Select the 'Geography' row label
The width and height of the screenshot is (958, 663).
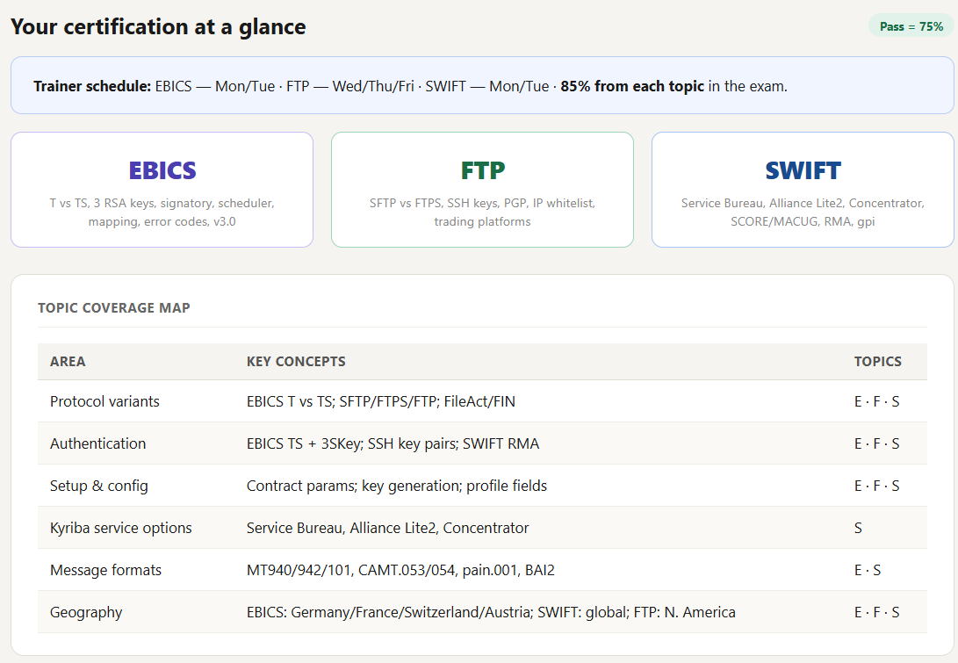click(86, 612)
